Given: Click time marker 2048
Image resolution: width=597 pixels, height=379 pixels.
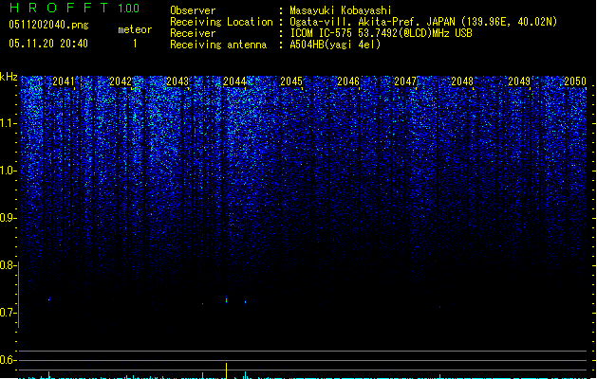Looking at the screenshot, I should pyautogui.click(x=462, y=81).
